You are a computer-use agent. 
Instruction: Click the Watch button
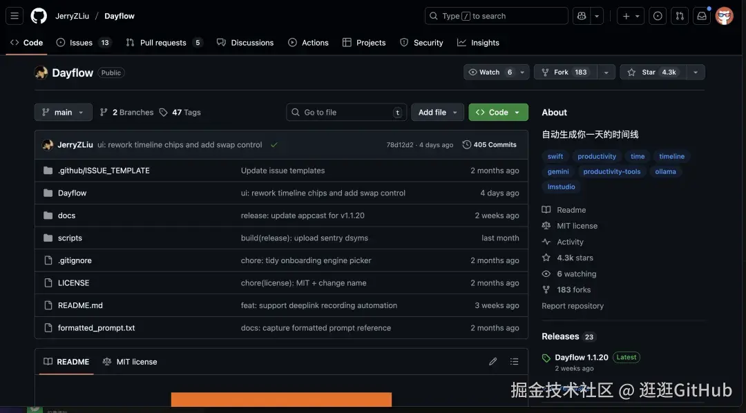tap(490, 73)
